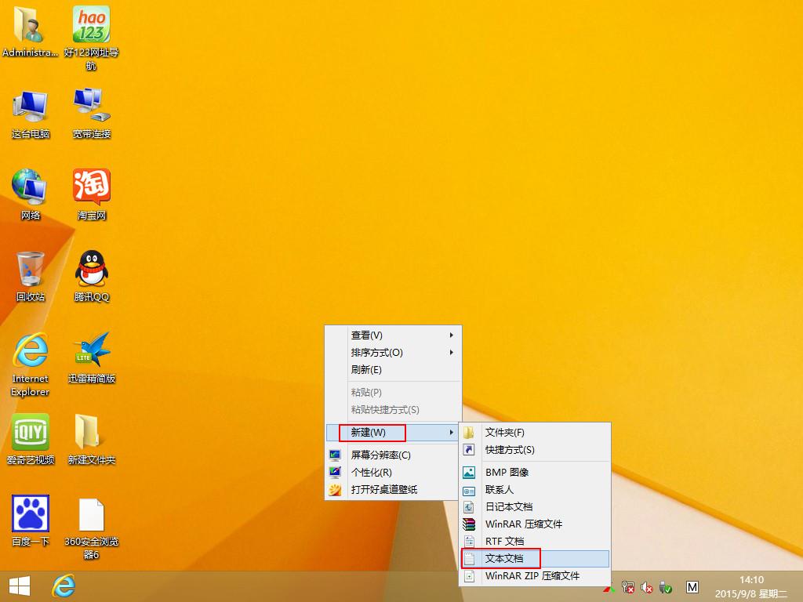803x602 pixels.
Task: Launch 迅雷精简版 from the desktop
Action: tap(91, 349)
